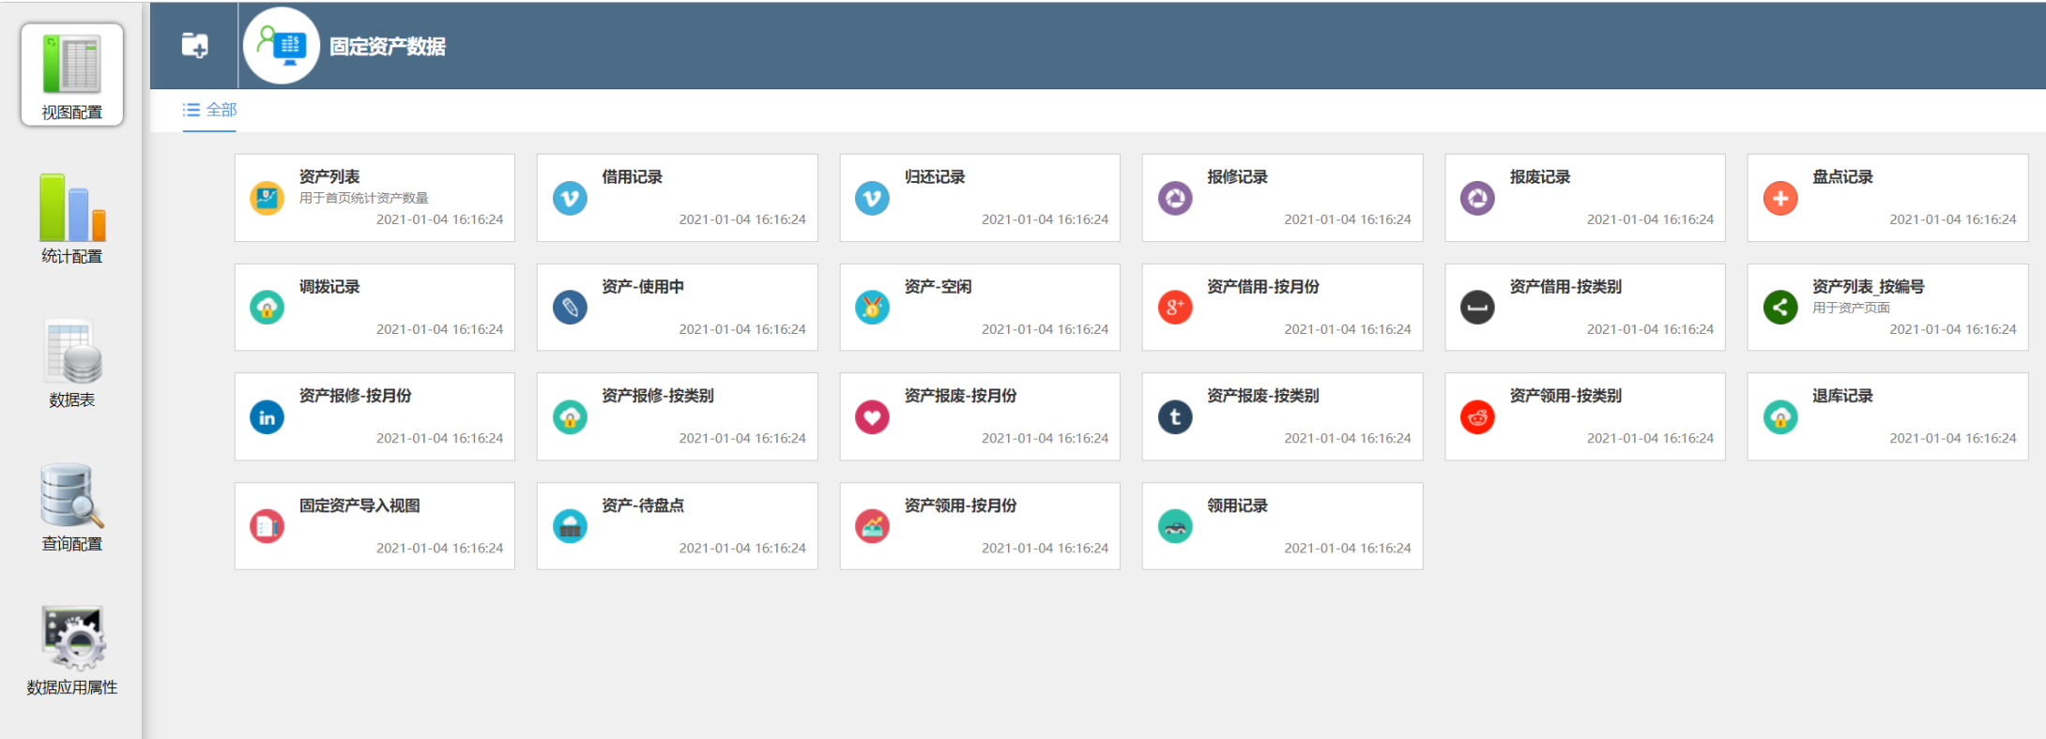Click the 报废记录 card icon
Screen dimensions: 2046x739
tap(1477, 198)
